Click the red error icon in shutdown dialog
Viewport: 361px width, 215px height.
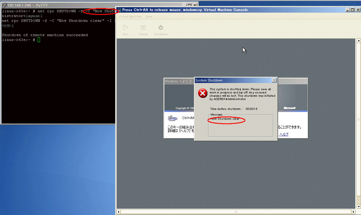[203, 93]
